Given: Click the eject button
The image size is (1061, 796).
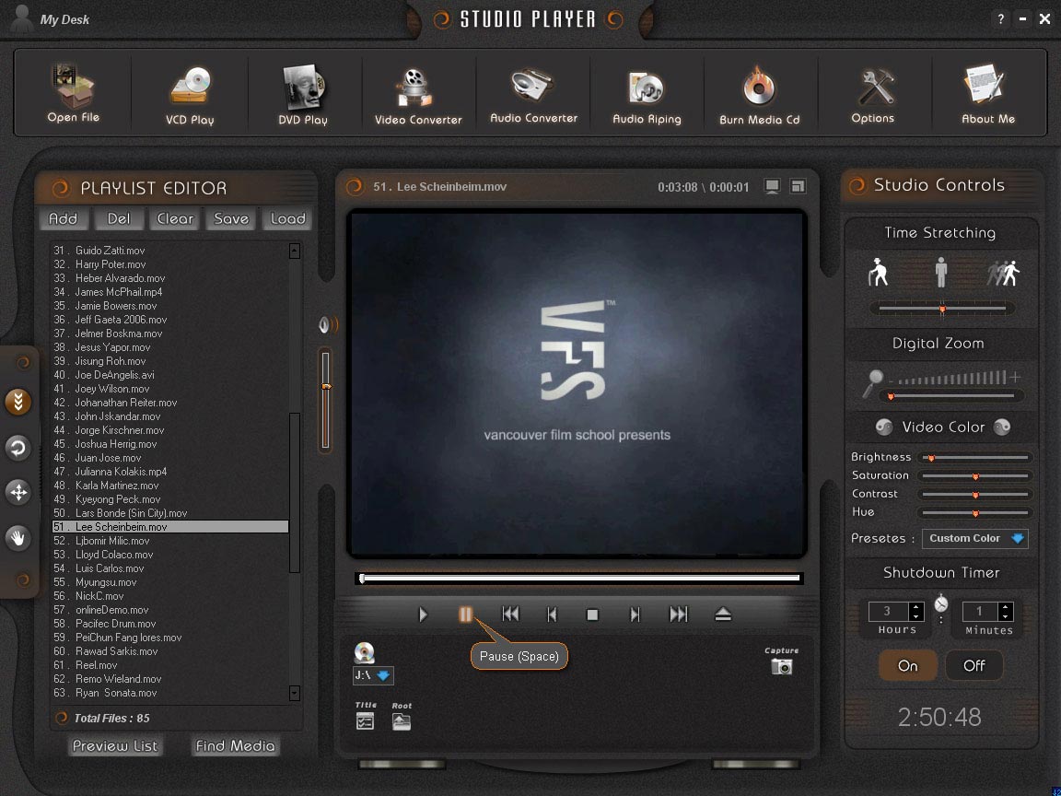Looking at the screenshot, I should (x=723, y=615).
